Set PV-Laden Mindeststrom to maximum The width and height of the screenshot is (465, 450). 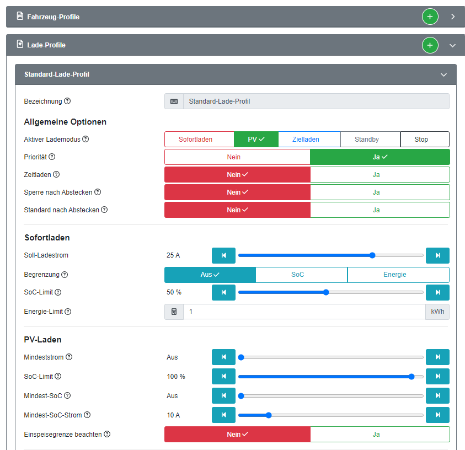coord(437,357)
